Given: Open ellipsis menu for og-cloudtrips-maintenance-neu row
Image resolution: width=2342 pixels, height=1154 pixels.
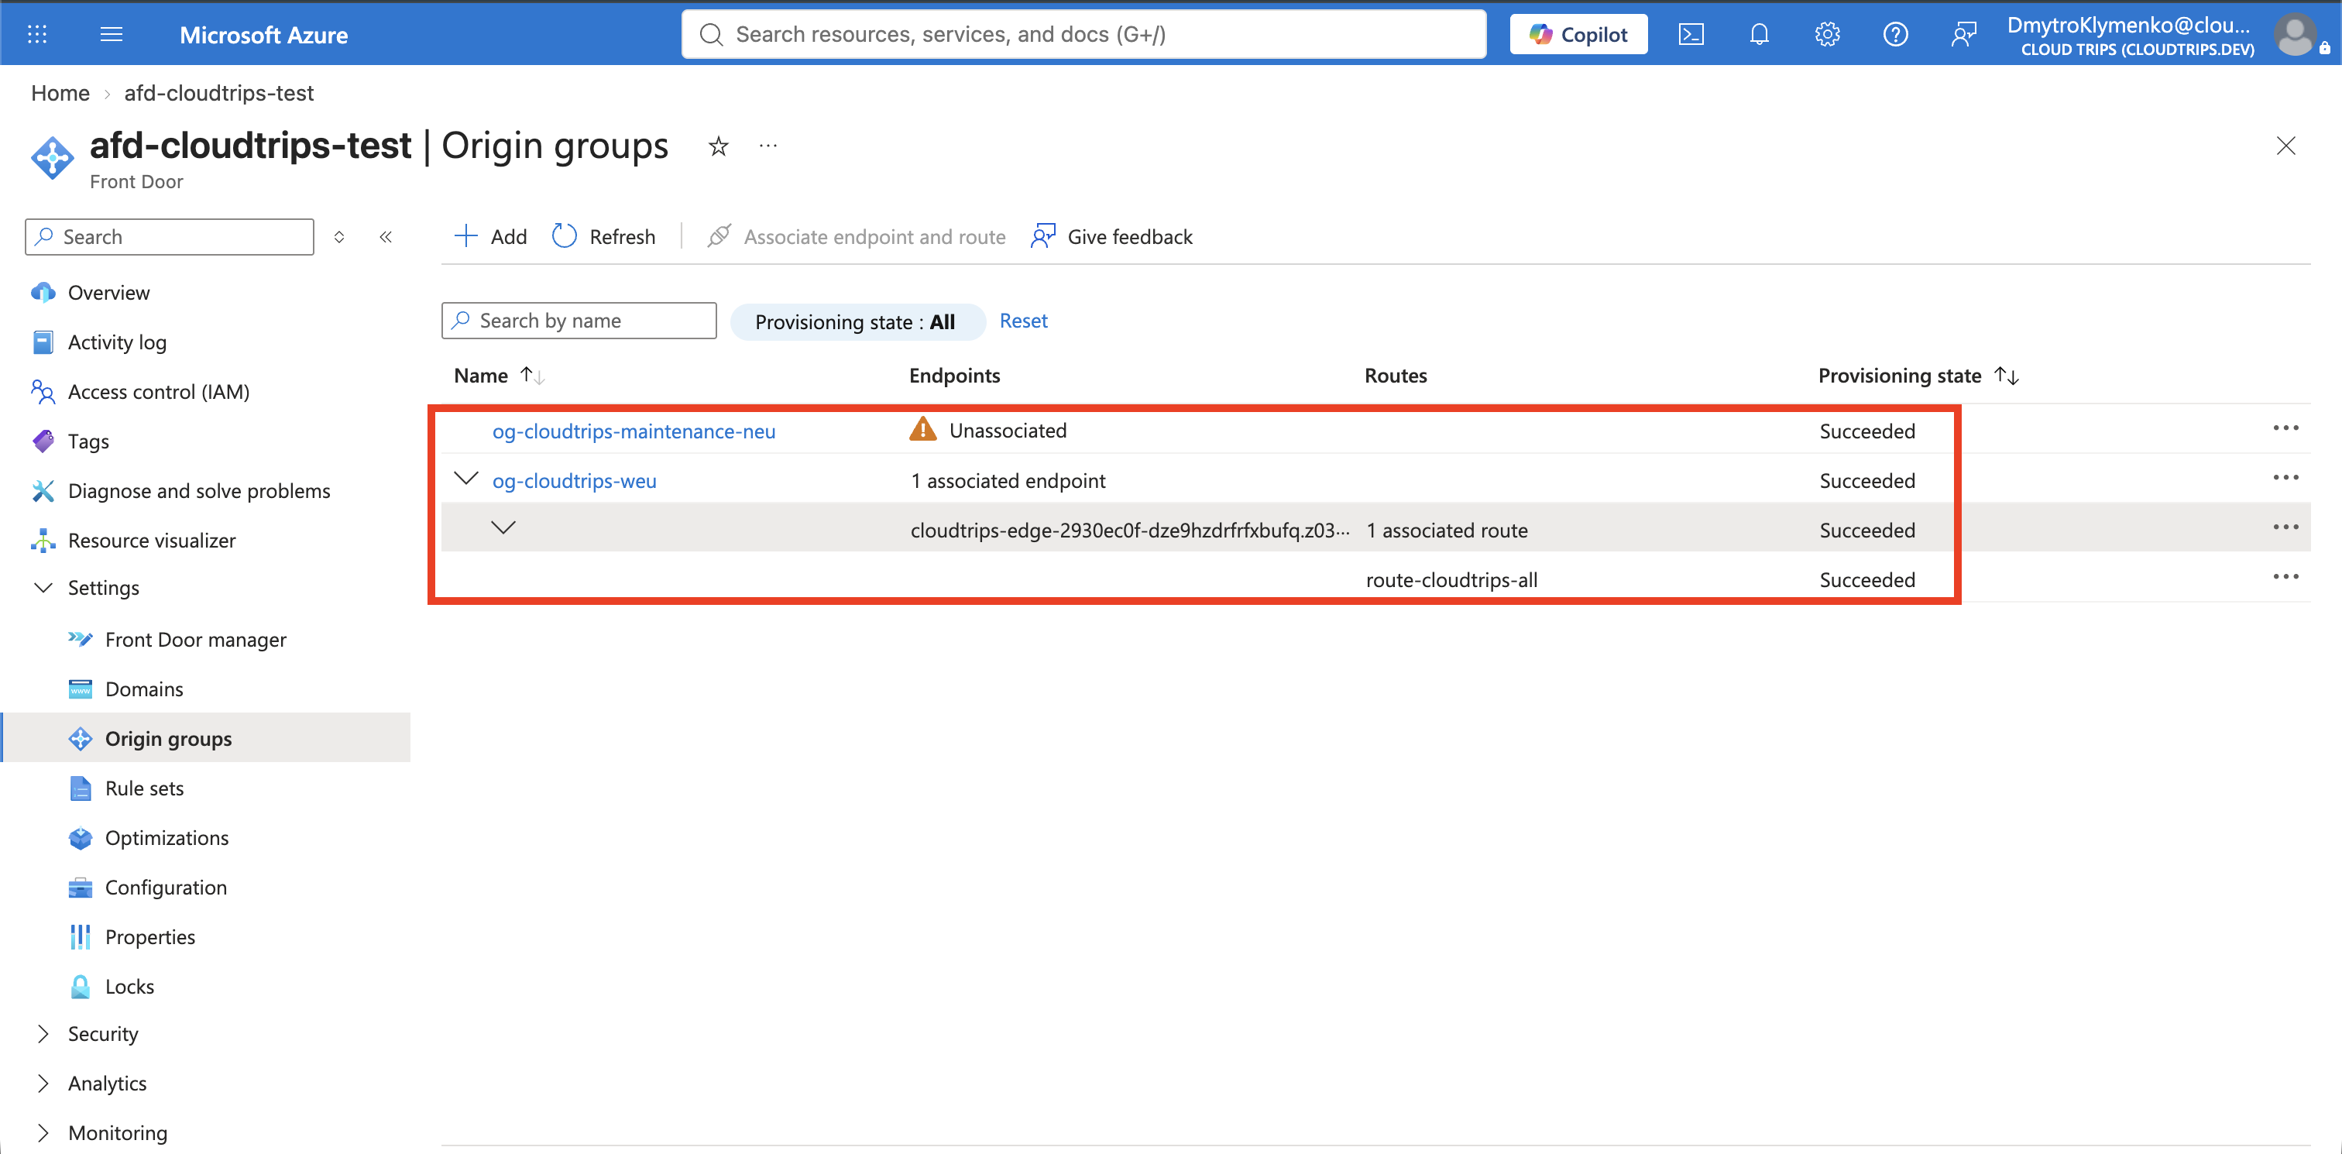Looking at the screenshot, I should coord(2285,428).
